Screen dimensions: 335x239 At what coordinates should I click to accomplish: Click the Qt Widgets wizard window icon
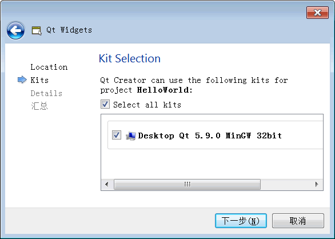click(x=37, y=30)
